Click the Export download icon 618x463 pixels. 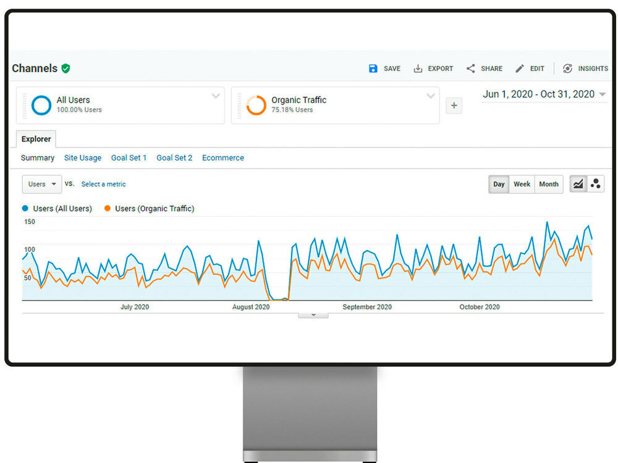pyautogui.click(x=418, y=69)
